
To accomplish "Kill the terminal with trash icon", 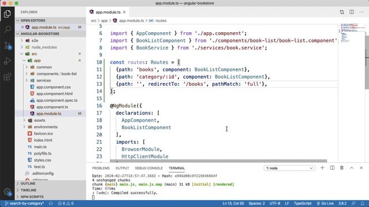I will point(342,168).
